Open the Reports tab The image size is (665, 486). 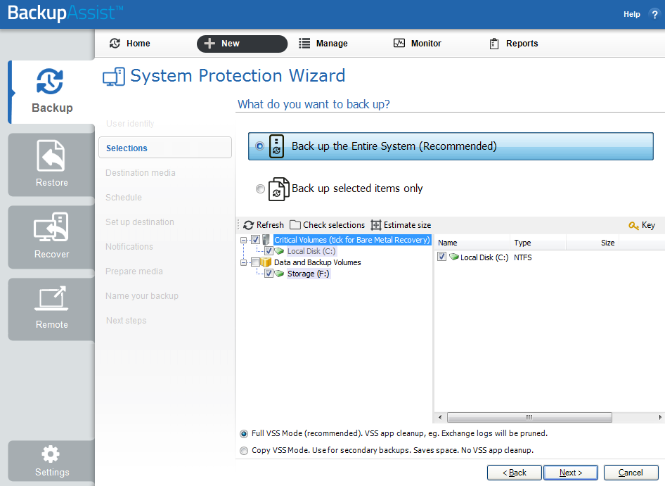click(x=514, y=44)
